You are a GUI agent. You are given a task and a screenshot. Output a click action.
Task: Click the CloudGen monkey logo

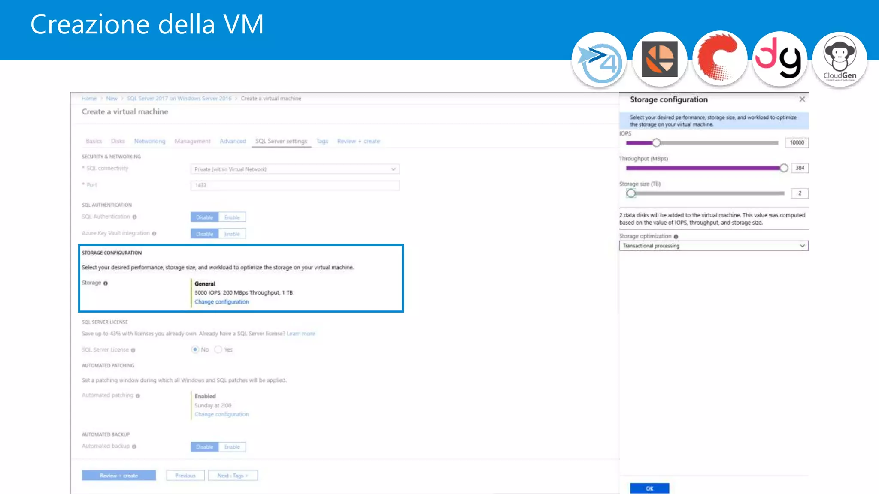[x=840, y=59]
